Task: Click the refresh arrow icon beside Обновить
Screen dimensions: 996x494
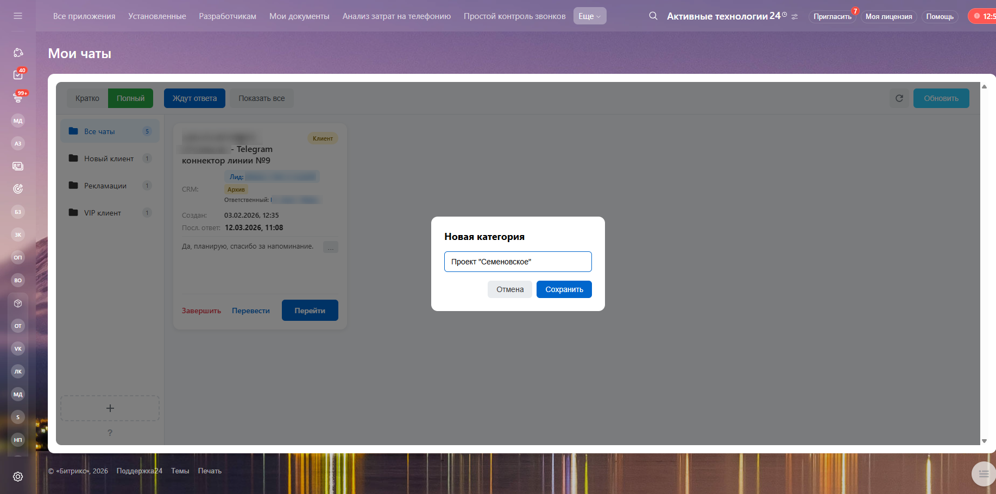Action: point(899,98)
